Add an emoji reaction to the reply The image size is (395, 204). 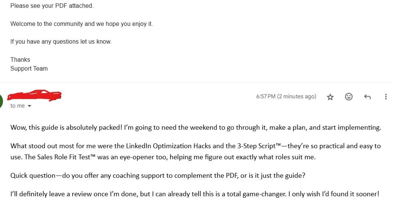[x=349, y=97]
